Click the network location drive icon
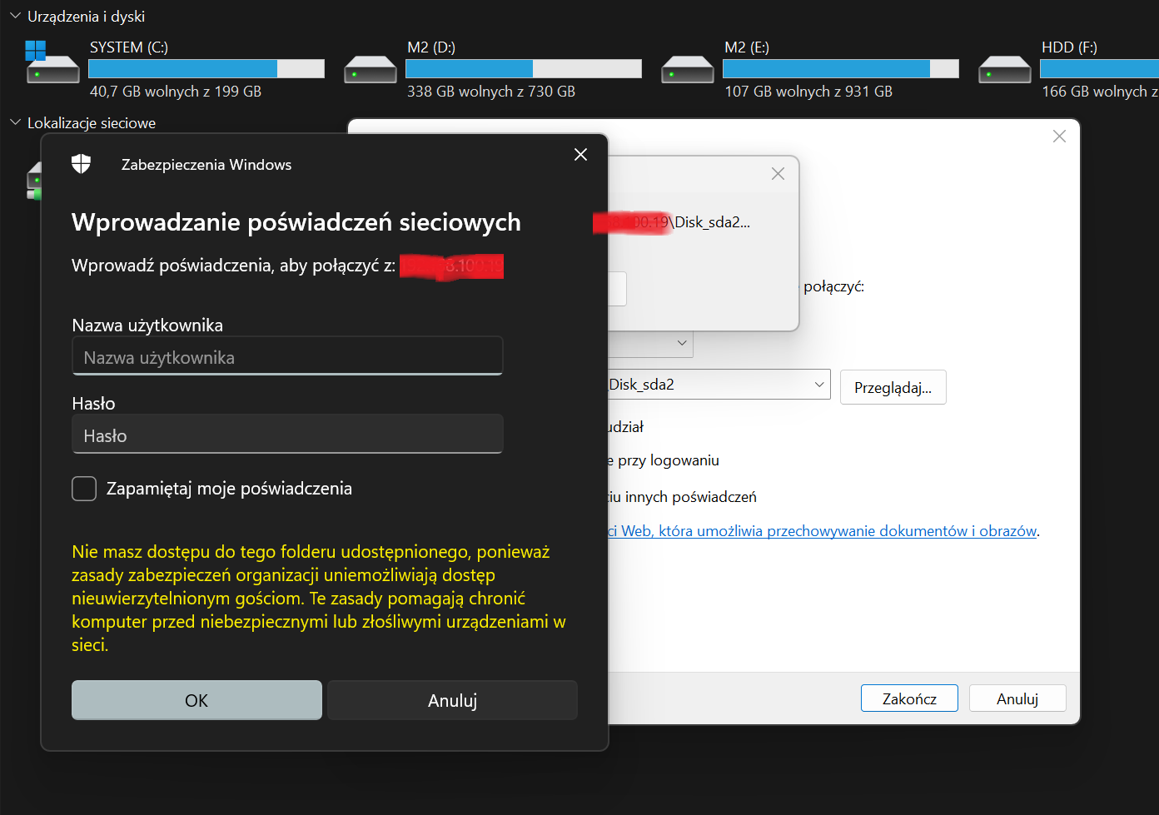This screenshot has height=815, width=1159. tap(34, 181)
